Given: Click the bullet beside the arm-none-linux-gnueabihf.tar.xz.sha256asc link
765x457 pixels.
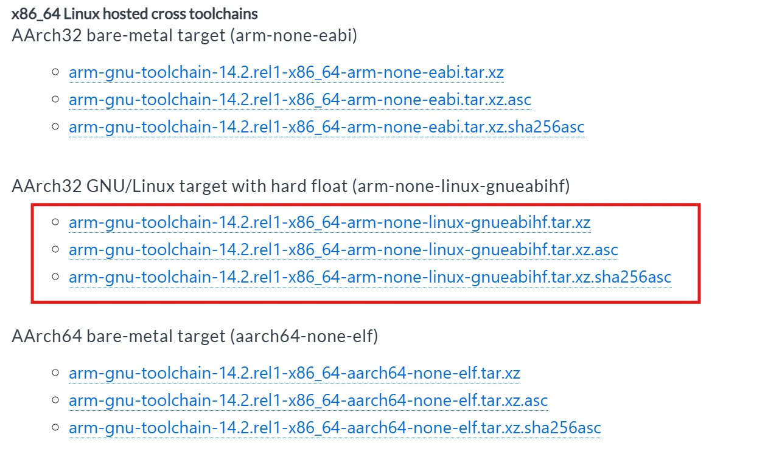Looking at the screenshot, I should pyautogui.click(x=55, y=277).
